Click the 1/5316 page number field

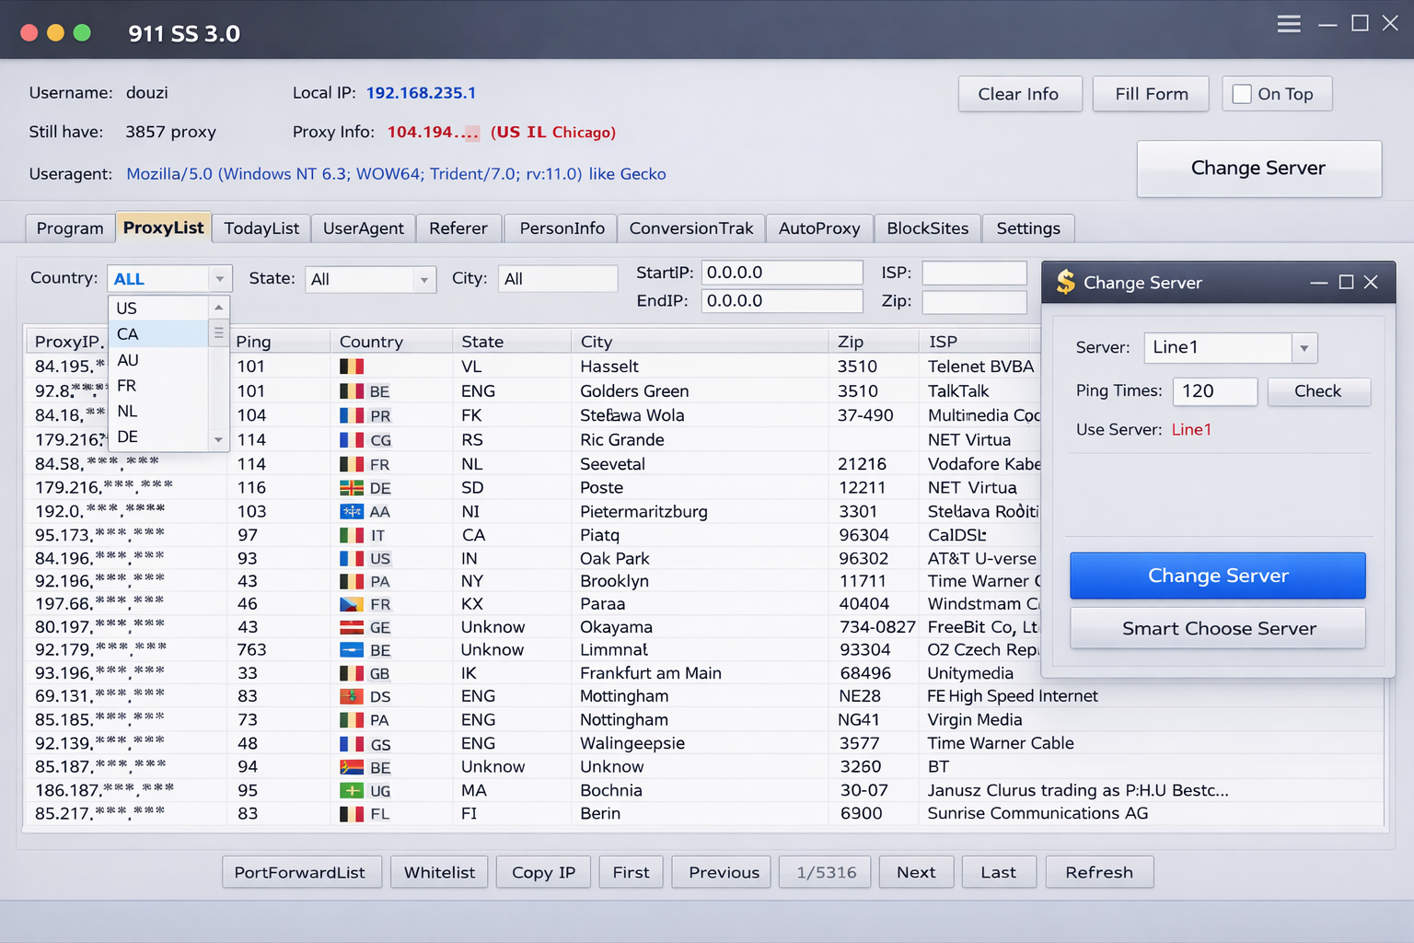tap(824, 872)
